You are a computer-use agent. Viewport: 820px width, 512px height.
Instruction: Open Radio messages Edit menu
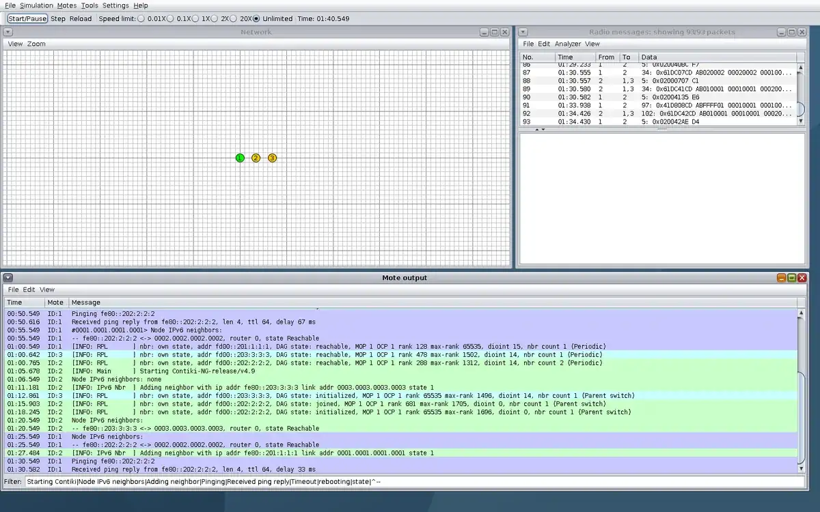coord(544,44)
